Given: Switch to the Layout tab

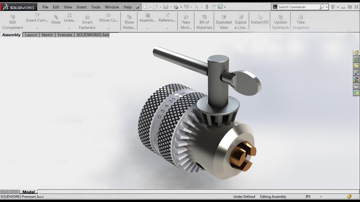Looking at the screenshot, I should [x=31, y=35].
